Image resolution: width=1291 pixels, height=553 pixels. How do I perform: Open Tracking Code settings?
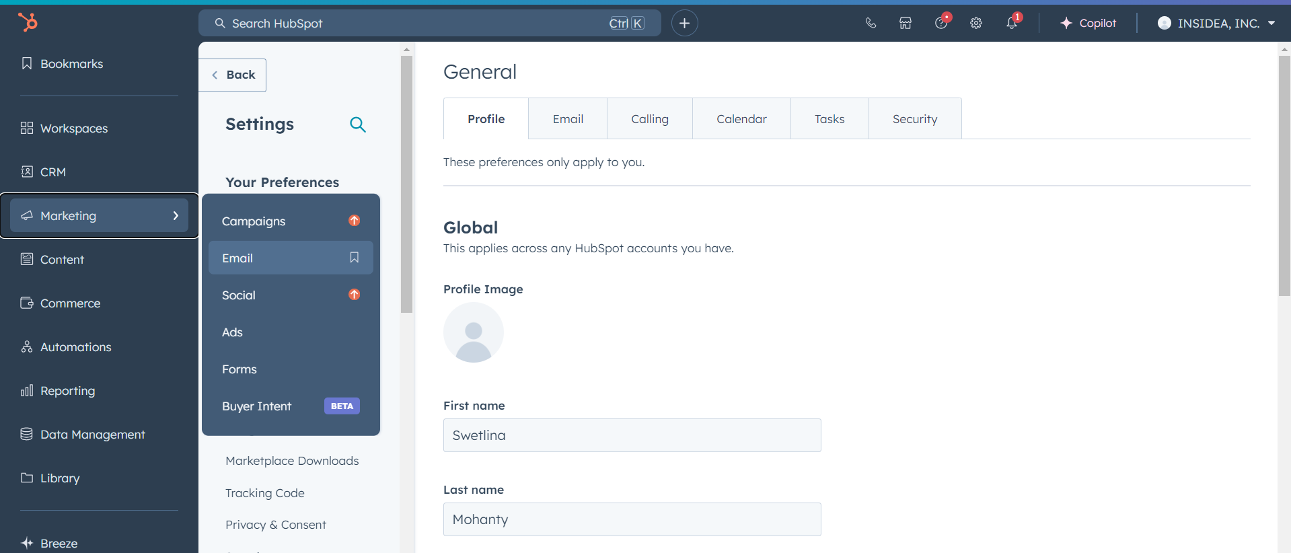point(265,493)
